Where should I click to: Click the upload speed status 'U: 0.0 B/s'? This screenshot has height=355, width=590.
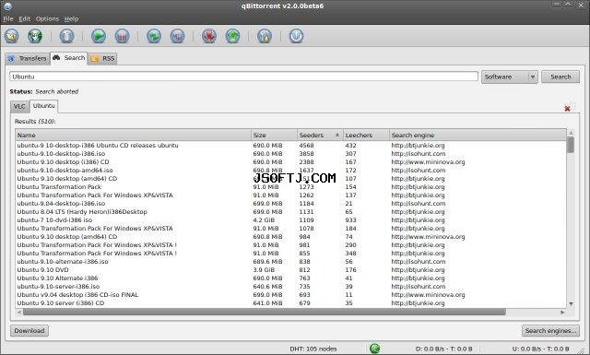(541, 349)
